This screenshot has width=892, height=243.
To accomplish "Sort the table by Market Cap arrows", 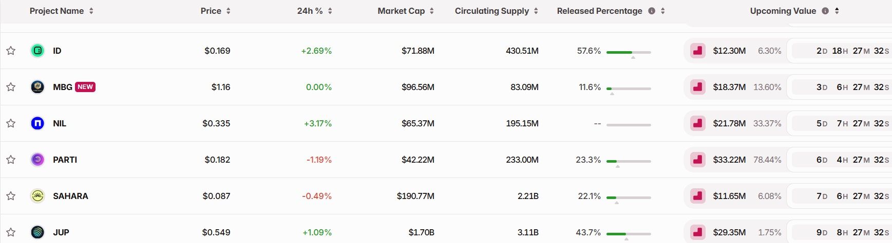I will [x=432, y=11].
